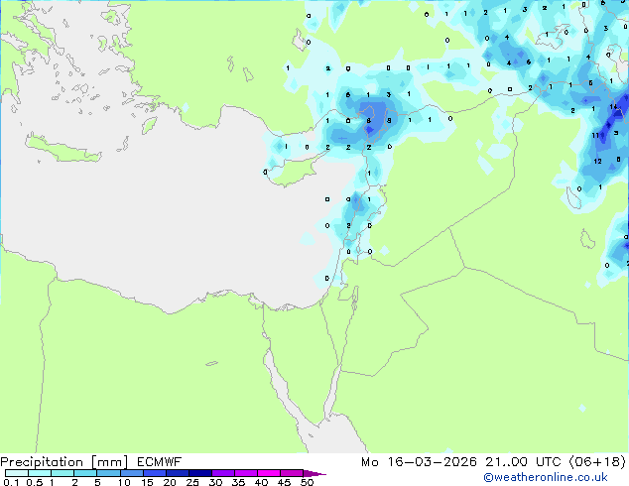The height and width of the screenshot is (486, 629).
Task: Click the island of Crete on map
Action: (63, 150)
